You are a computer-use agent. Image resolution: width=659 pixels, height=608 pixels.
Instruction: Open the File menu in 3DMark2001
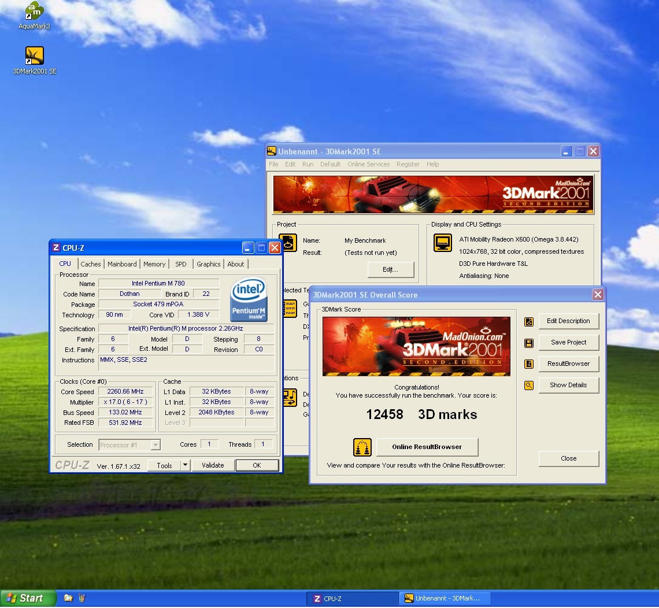(273, 164)
